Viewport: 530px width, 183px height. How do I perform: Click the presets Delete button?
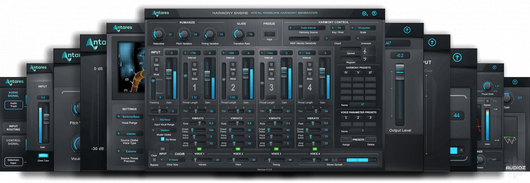(x=370, y=139)
